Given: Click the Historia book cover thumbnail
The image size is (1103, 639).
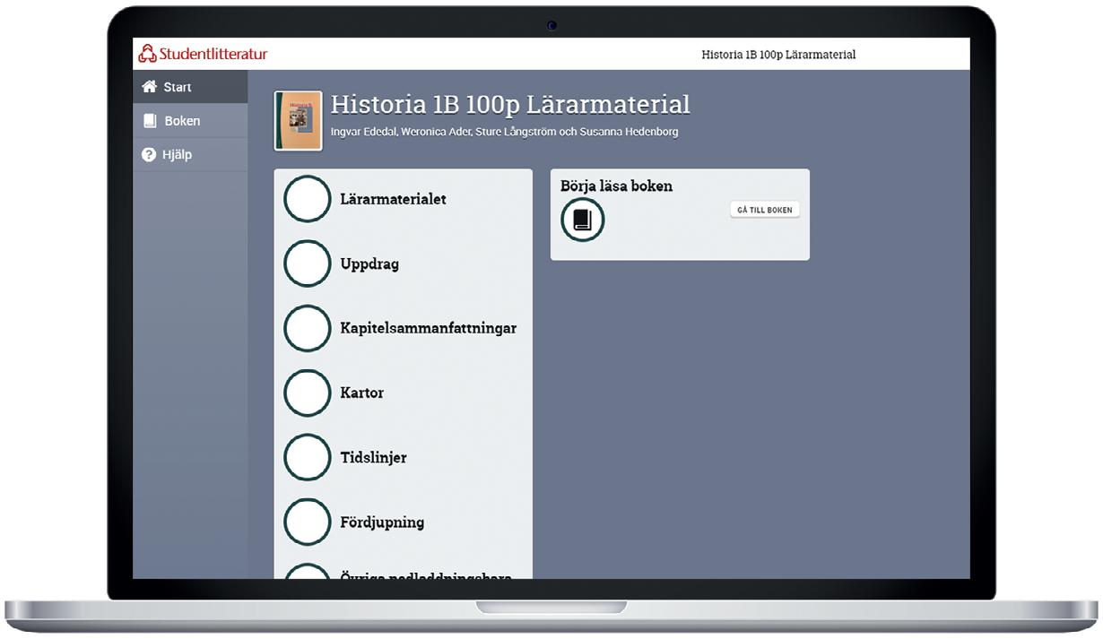Looking at the screenshot, I should [299, 120].
